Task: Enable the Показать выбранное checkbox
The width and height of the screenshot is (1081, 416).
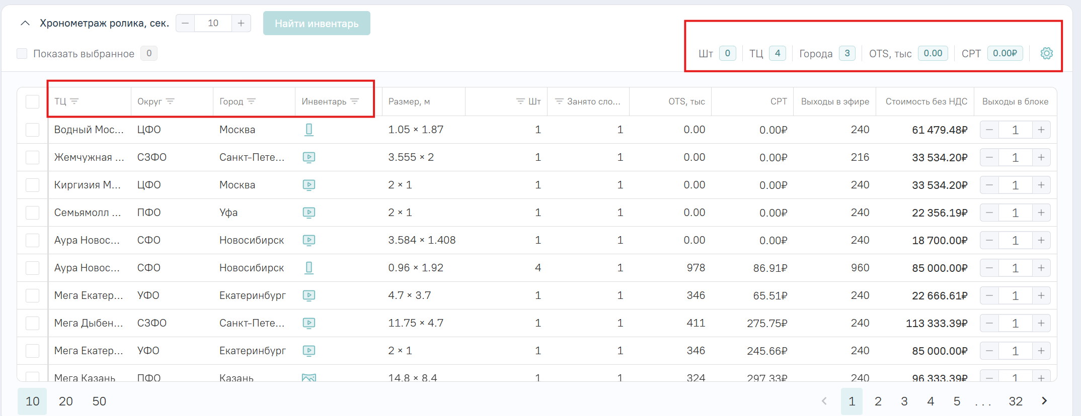Action: coord(22,53)
